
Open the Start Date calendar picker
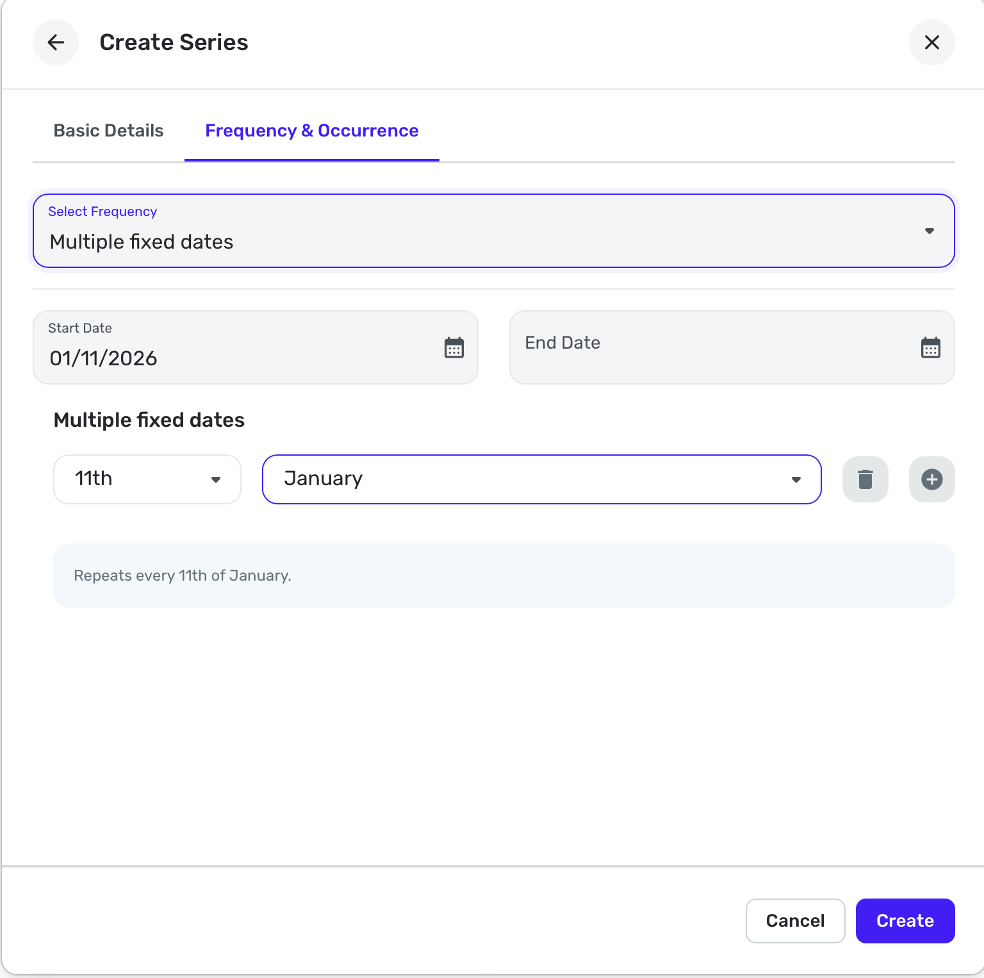[454, 347]
